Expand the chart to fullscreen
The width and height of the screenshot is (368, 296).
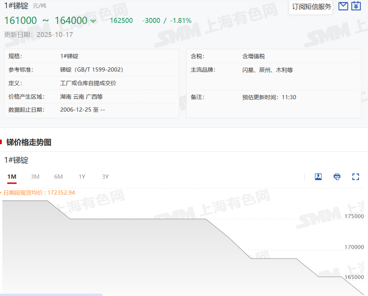coord(355,177)
